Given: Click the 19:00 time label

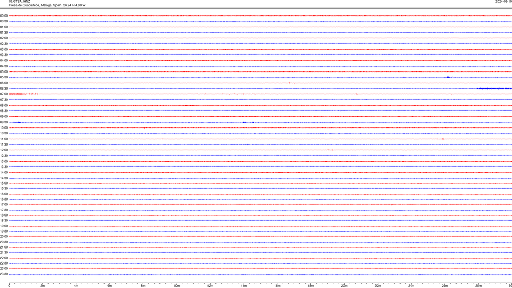Looking at the screenshot, I should (4, 226).
